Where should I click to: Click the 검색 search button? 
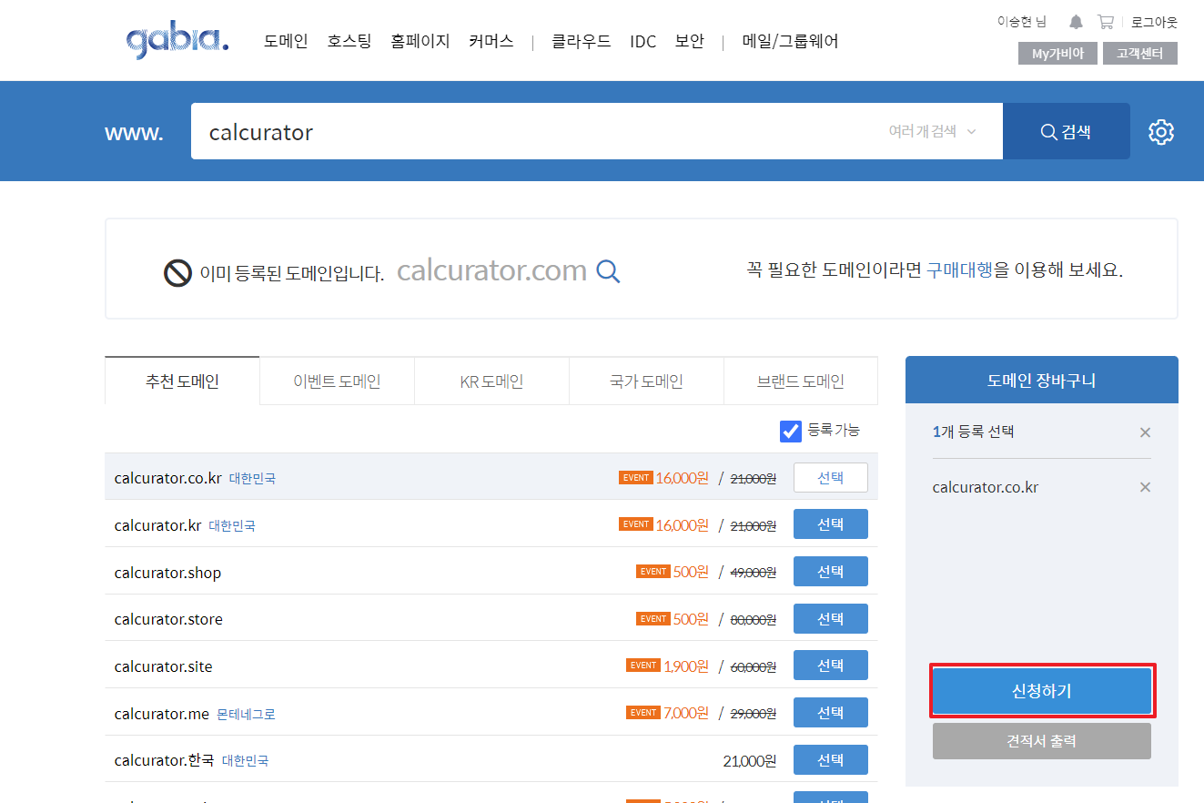[1067, 131]
